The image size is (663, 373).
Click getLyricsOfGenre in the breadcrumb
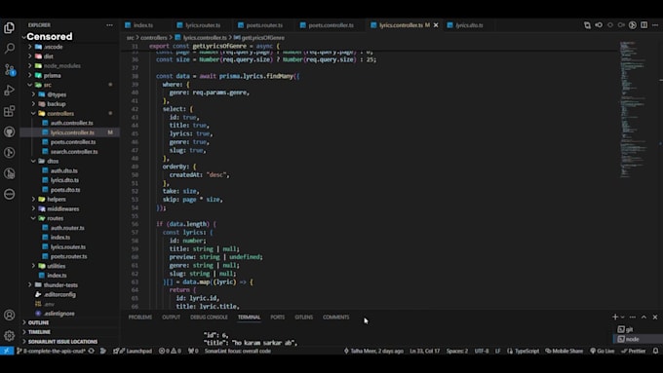point(262,38)
